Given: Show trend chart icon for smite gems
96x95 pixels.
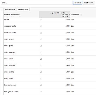Looking at the screenshot, I should [x=41, y=46].
